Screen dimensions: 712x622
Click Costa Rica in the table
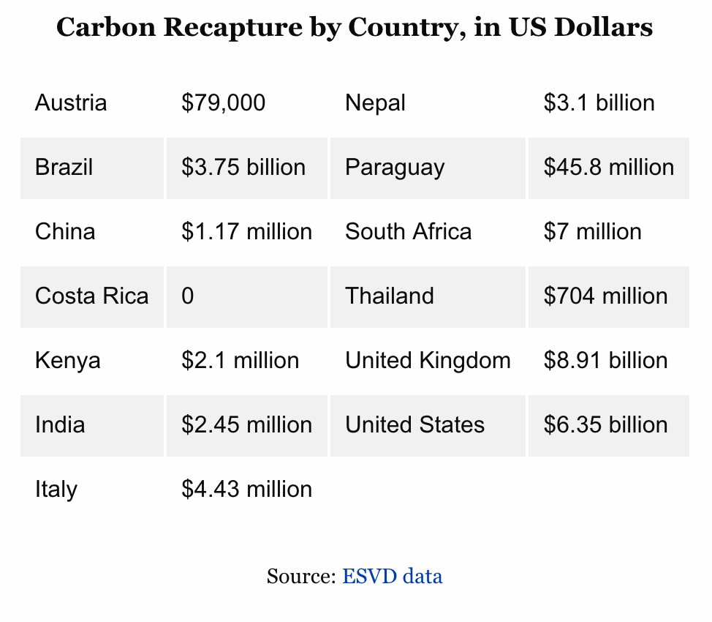coord(91,296)
